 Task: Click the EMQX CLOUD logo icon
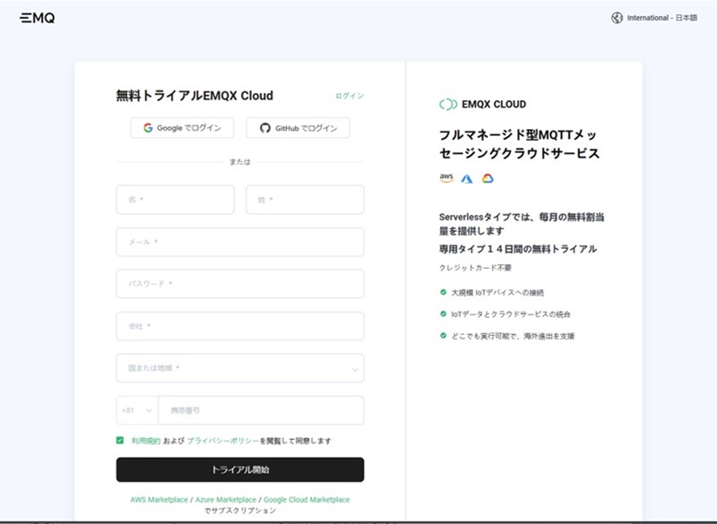tap(448, 104)
